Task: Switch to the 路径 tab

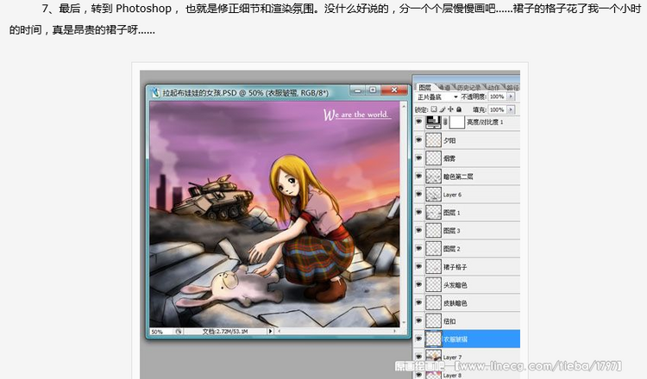Action: point(512,87)
